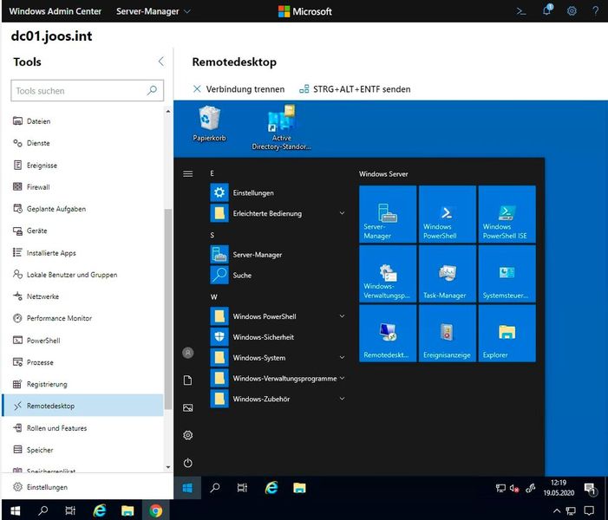Viewport: 608px width, 520px height.
Task: Click the search magnifier in Tools field
Action: tap(152, 90)
